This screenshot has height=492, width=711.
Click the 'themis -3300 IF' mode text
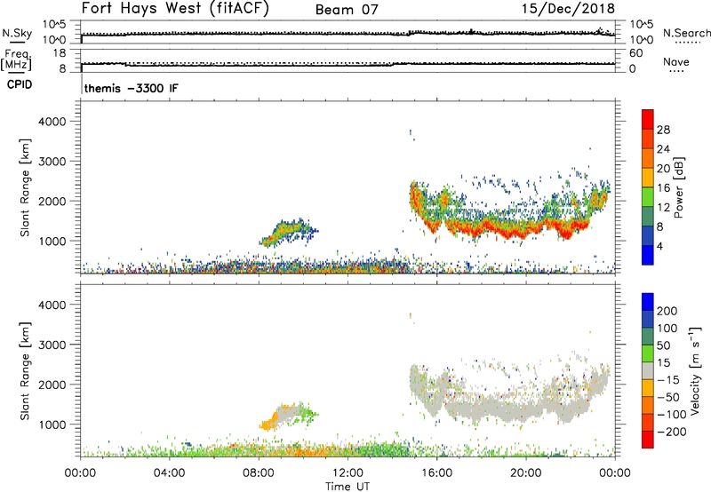pyautogui.click(x=131, y=88)
